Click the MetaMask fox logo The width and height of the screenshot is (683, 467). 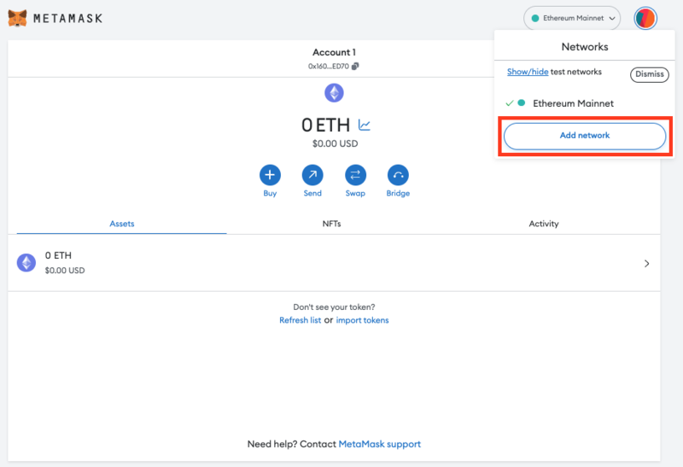[17, 18]
